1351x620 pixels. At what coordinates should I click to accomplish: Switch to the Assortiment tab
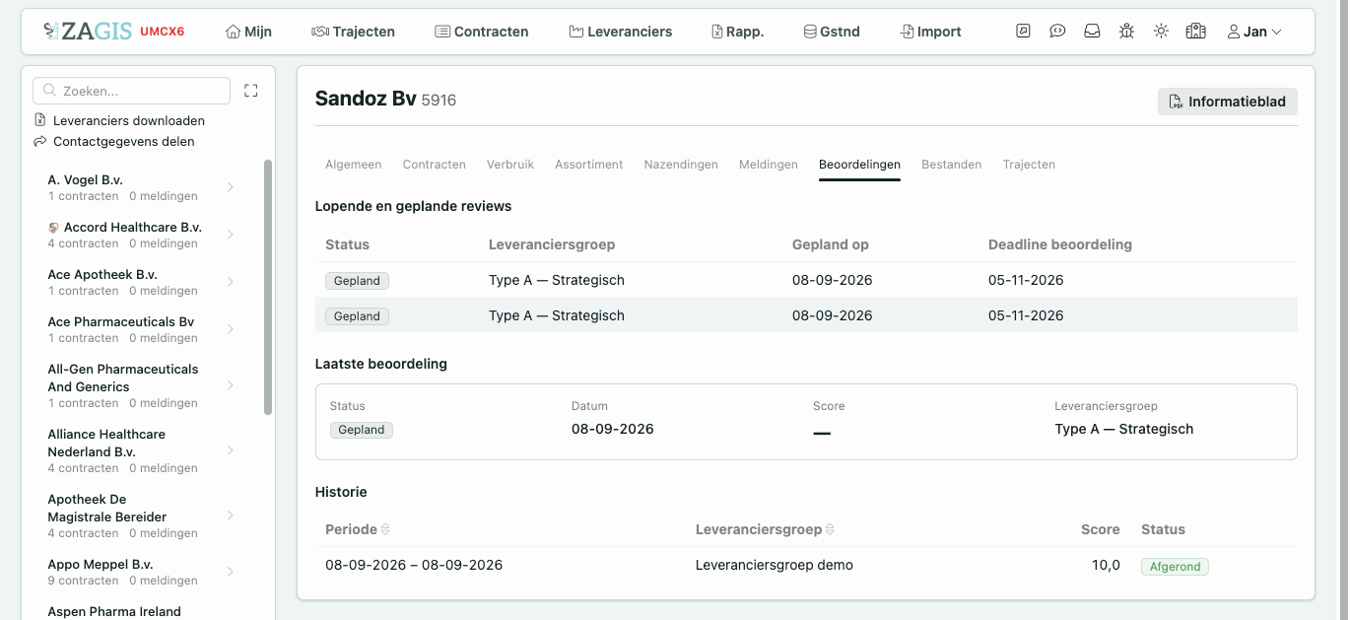pyautogui.click(x=588, y=165)
